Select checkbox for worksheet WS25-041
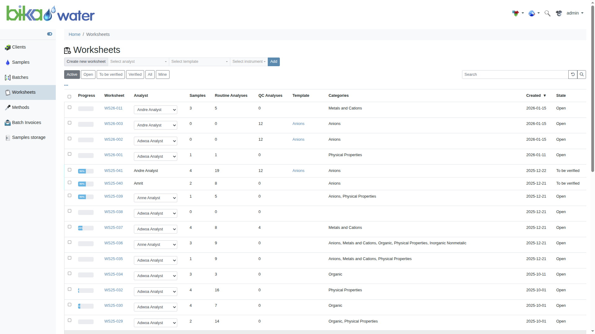This screenshot has height=334, width=595. (69, 170)
